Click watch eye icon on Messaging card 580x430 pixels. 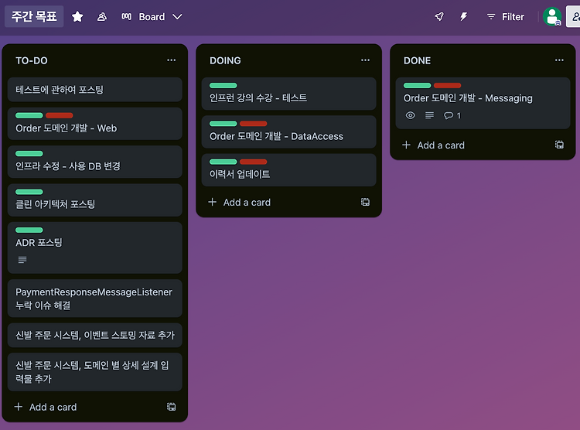point(410,115)
